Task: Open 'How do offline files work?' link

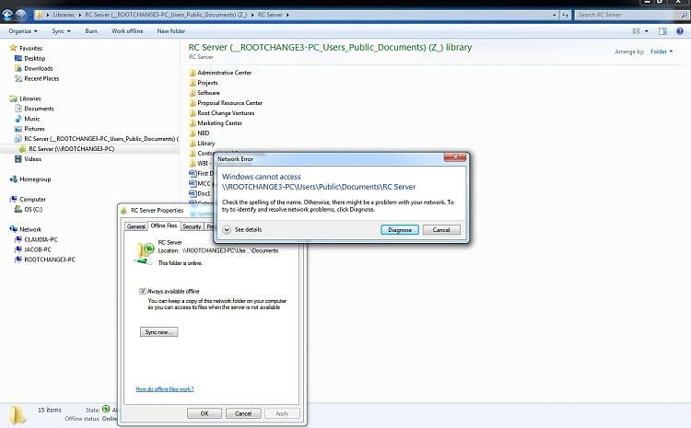Action: pyautogui.click(x=165, y=389)
